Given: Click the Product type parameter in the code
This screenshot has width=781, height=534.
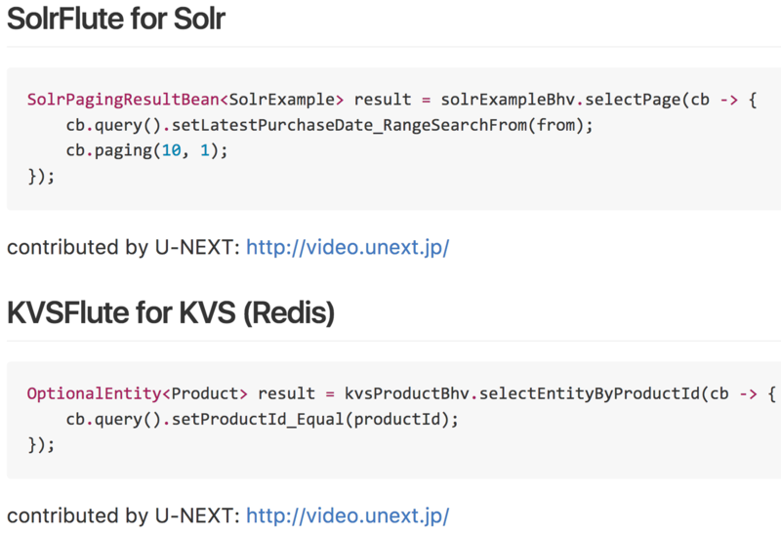Looking at the screenshot, I should click(x=200, y=394).
